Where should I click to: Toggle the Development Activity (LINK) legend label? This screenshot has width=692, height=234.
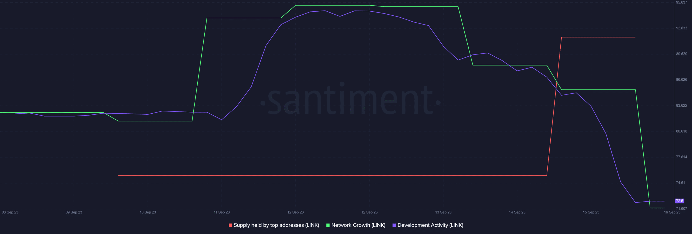430,225
